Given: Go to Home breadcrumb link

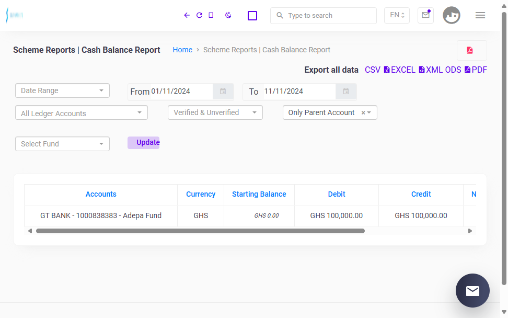Looking at the screenshot, I should pyautogui.click(x=182, y=50).
